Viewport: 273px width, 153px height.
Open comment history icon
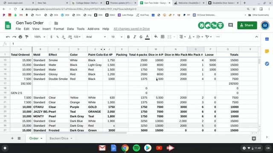pyautogui.click(x=230, y=25)
